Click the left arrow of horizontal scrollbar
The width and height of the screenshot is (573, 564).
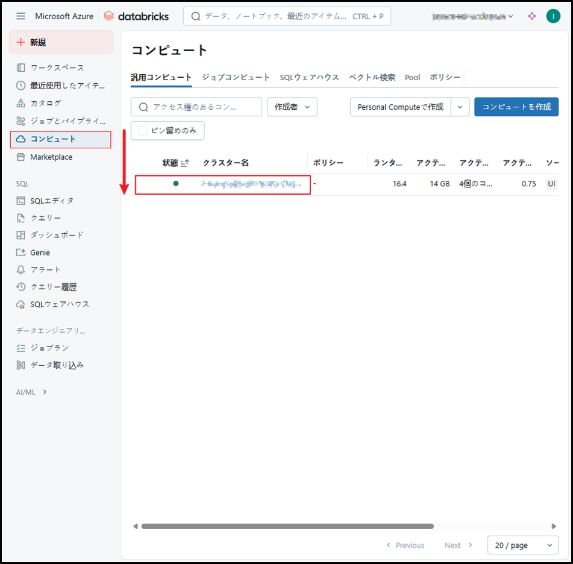point(136,527)
